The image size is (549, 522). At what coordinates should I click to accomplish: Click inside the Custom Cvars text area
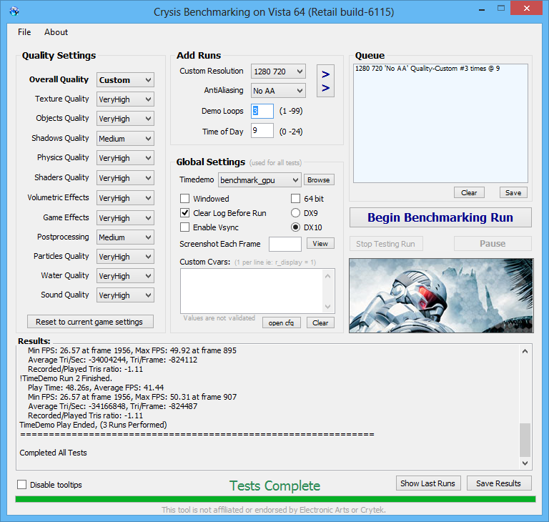coord(252,291)
